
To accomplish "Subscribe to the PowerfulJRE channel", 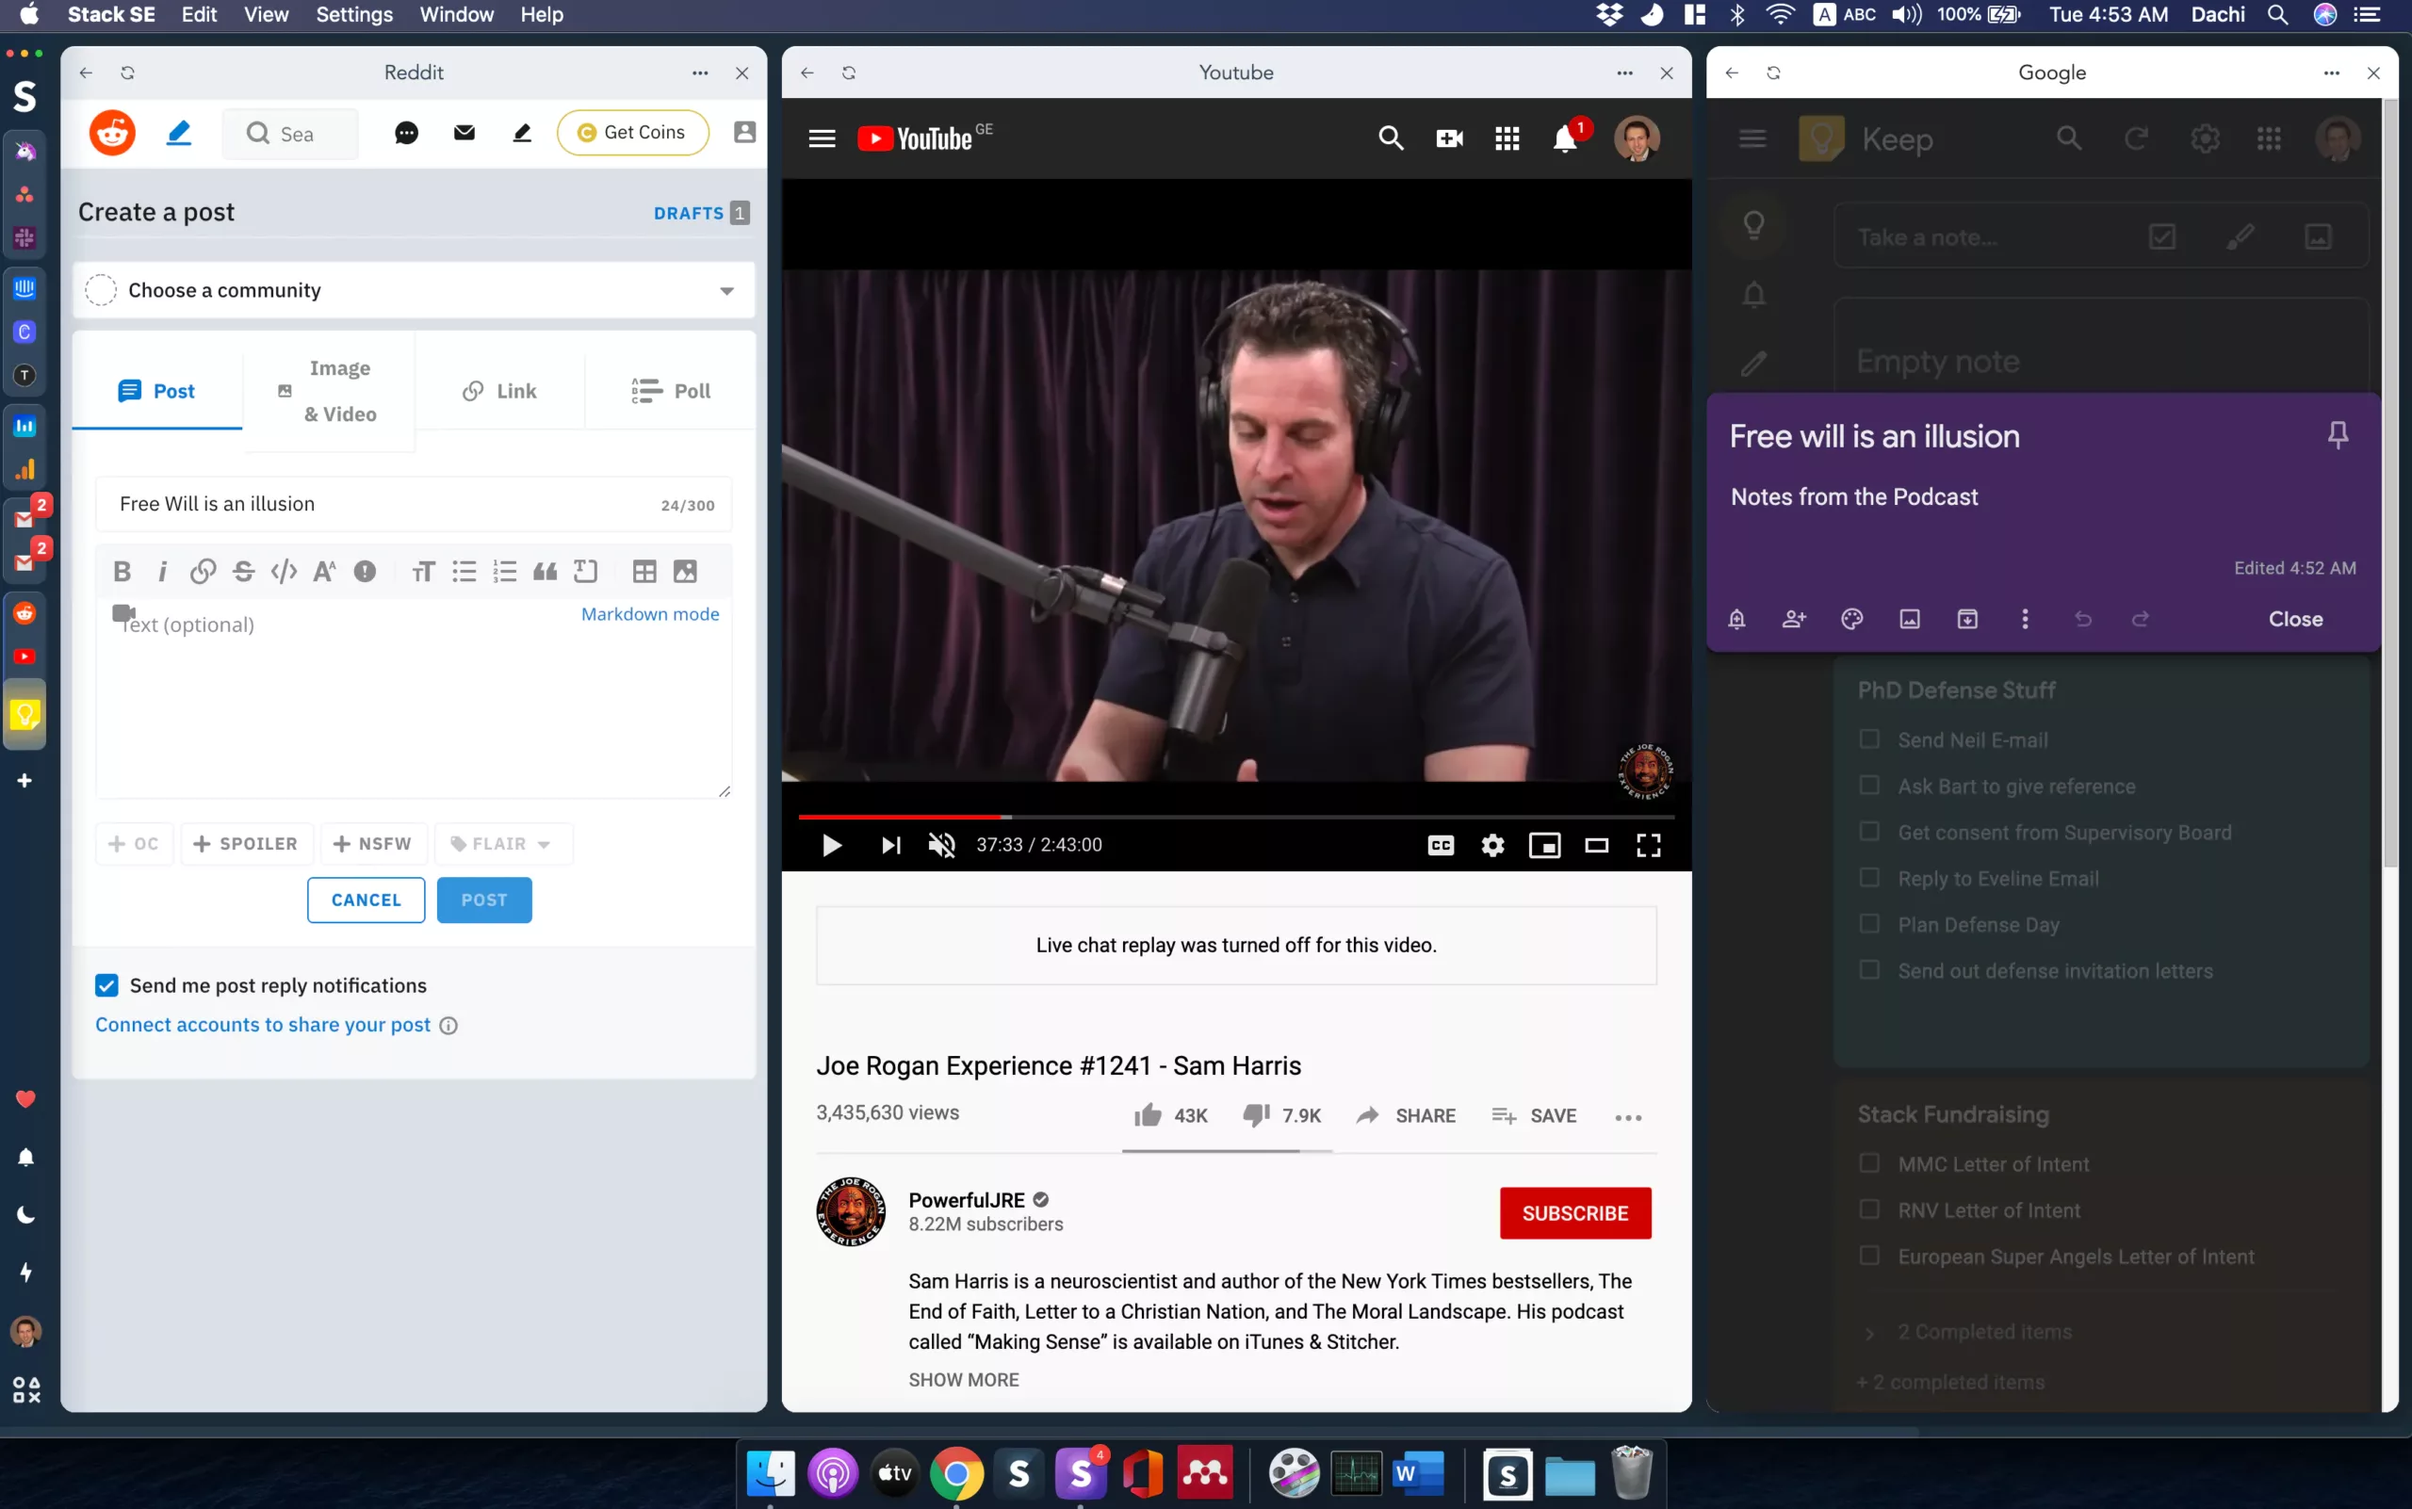I will 1574,1212.
